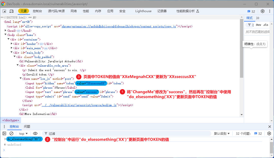Open console settings gear icon

(269, 134)
